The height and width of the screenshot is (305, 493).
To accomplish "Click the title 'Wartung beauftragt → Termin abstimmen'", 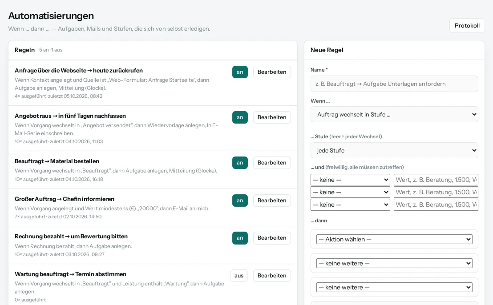I will [70, 274].
